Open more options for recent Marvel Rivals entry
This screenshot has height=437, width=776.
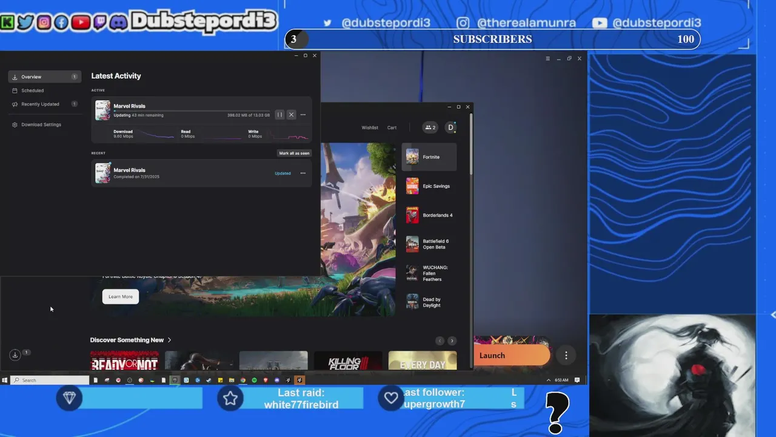pyautogui.click(x=303, y=173)
